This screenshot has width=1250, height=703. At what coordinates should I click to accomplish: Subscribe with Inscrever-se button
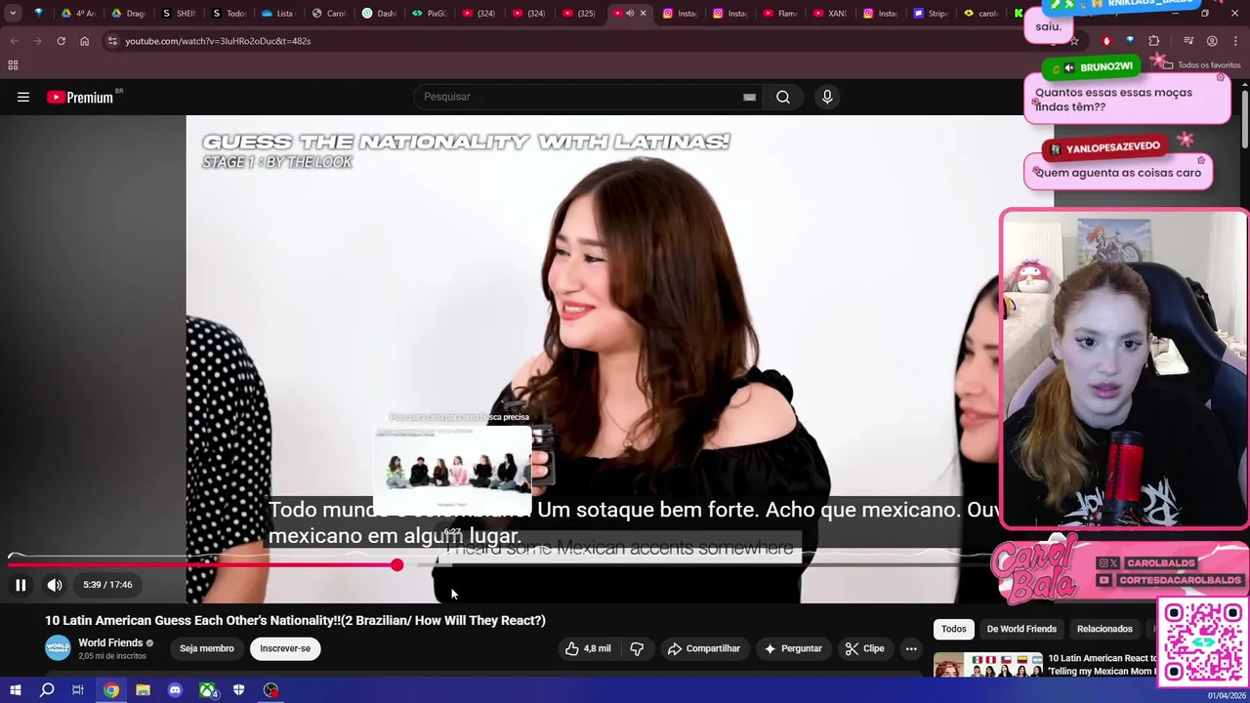(285, 648)
